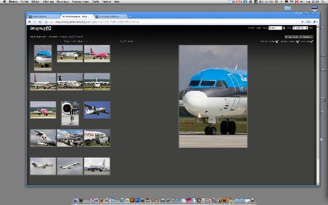The image size is (328, 205).
Task: Reload the page with the refresh icon
Action: pyautogui.click(x=40, y=22)
